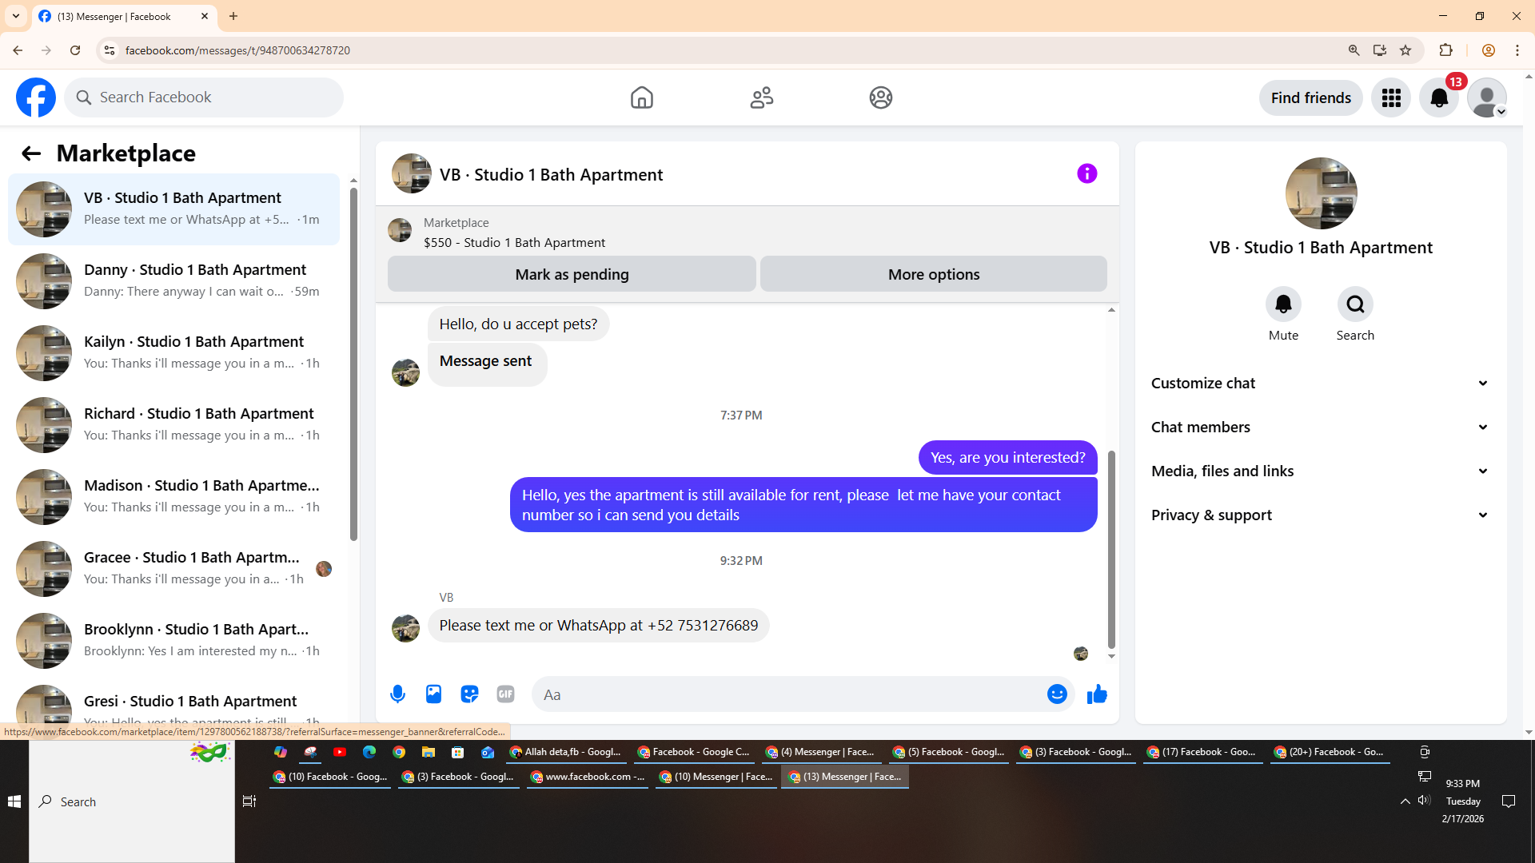Screen dimensions: 1535x863
Task: Click the More options button
Action: coord(933,275)
